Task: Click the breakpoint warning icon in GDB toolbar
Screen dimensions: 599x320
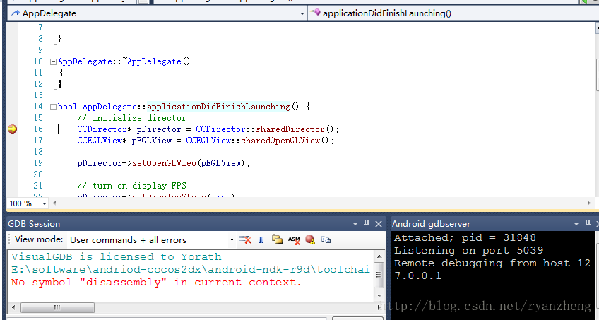Action: (310, 239)
